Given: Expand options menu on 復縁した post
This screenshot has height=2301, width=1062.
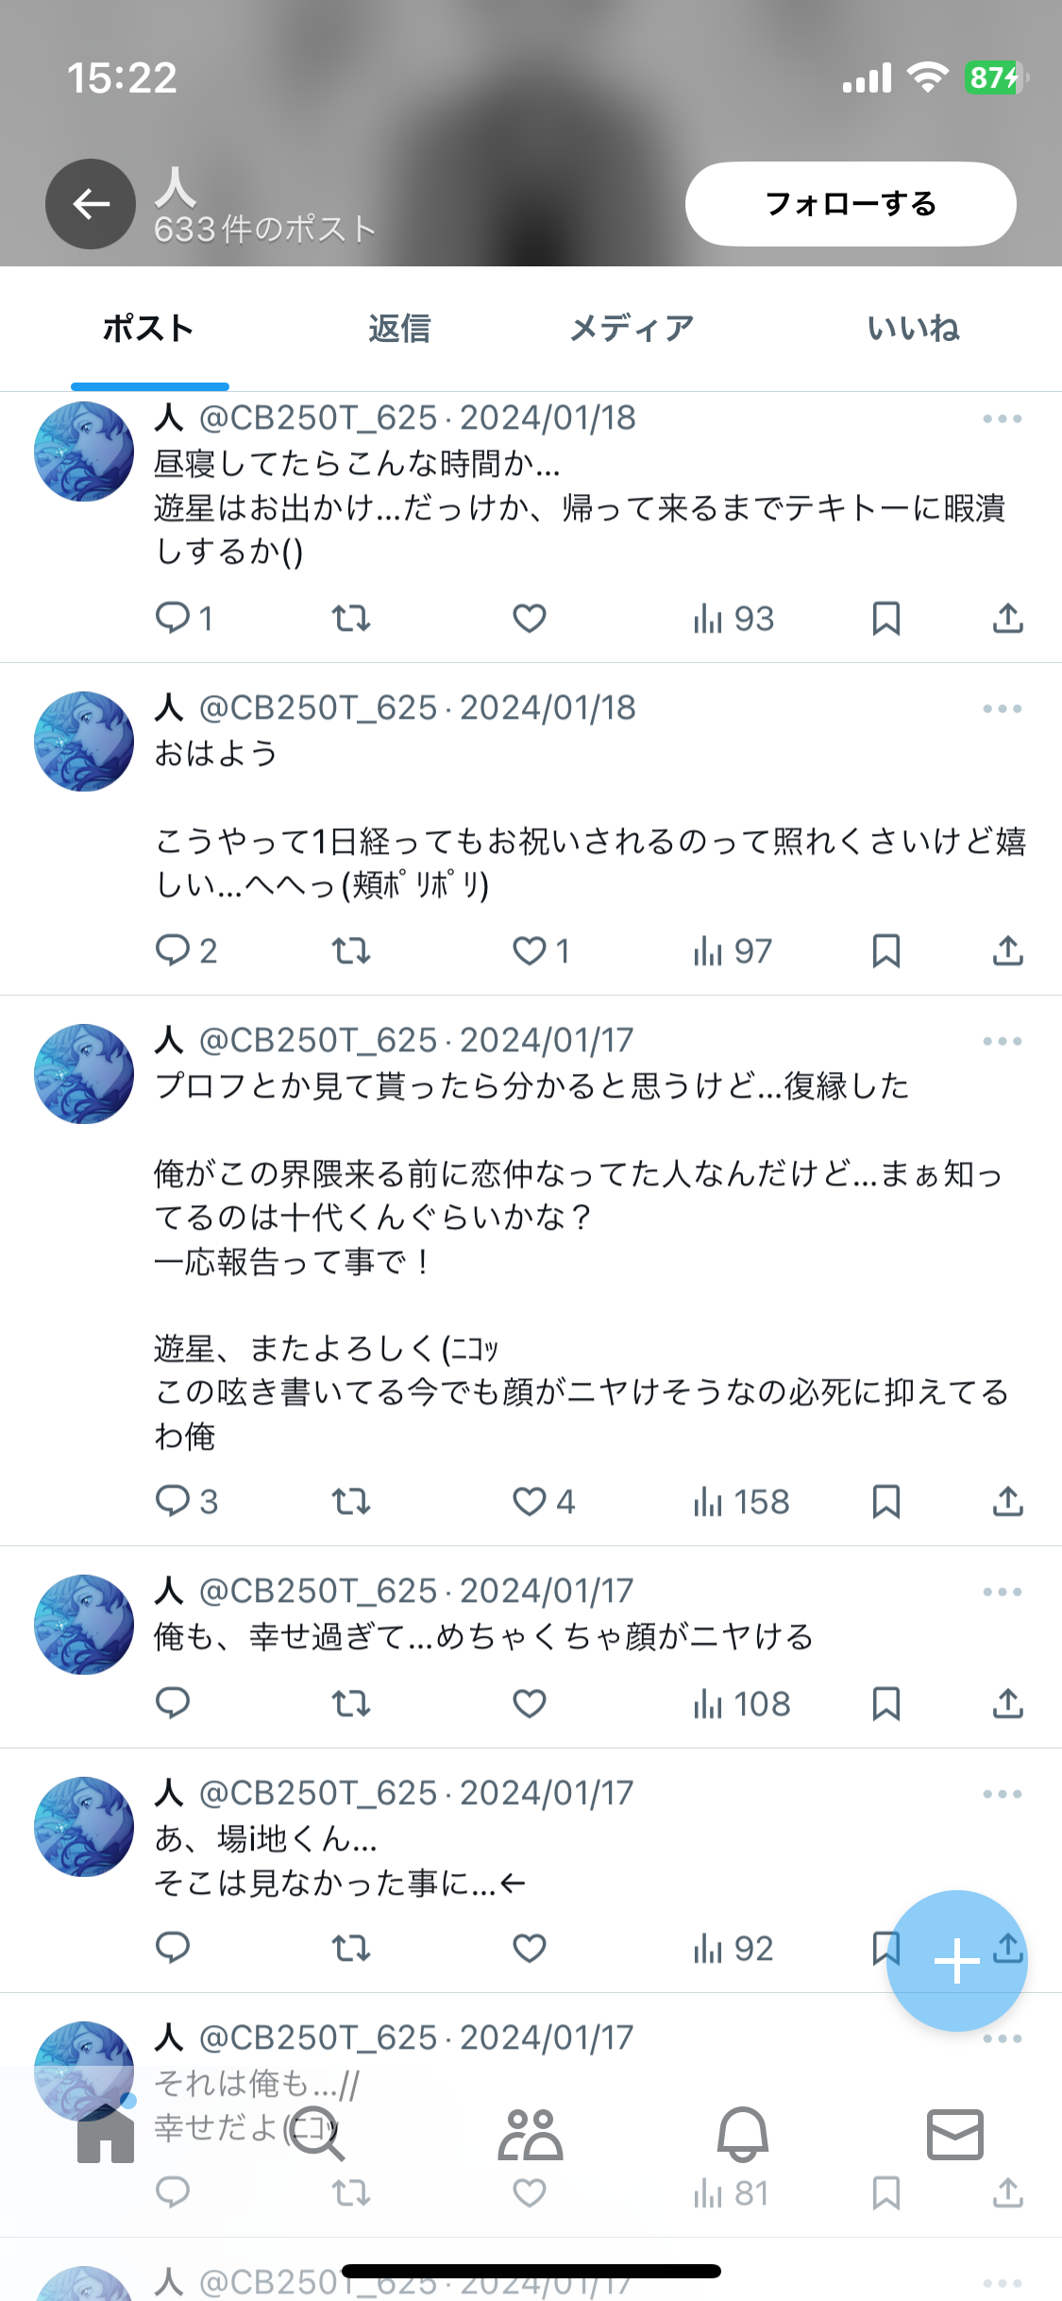Looking at the screenshot, I should [x=1002, y=1041].
